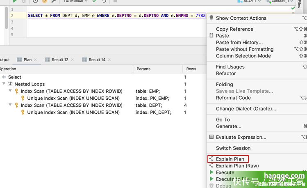Commit transaction with green checkmark
Image resolution: width=307 pixels, height=188 pixels.
[94, 1]
